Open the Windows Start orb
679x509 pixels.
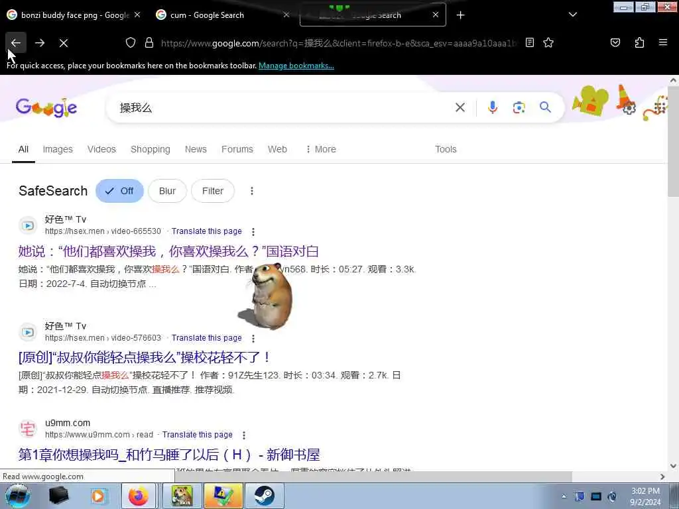[18, 496]
